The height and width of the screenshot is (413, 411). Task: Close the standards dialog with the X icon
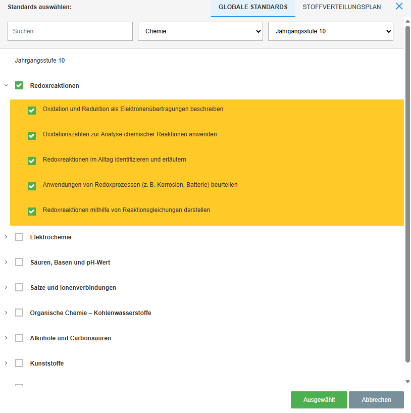point(399,7)
